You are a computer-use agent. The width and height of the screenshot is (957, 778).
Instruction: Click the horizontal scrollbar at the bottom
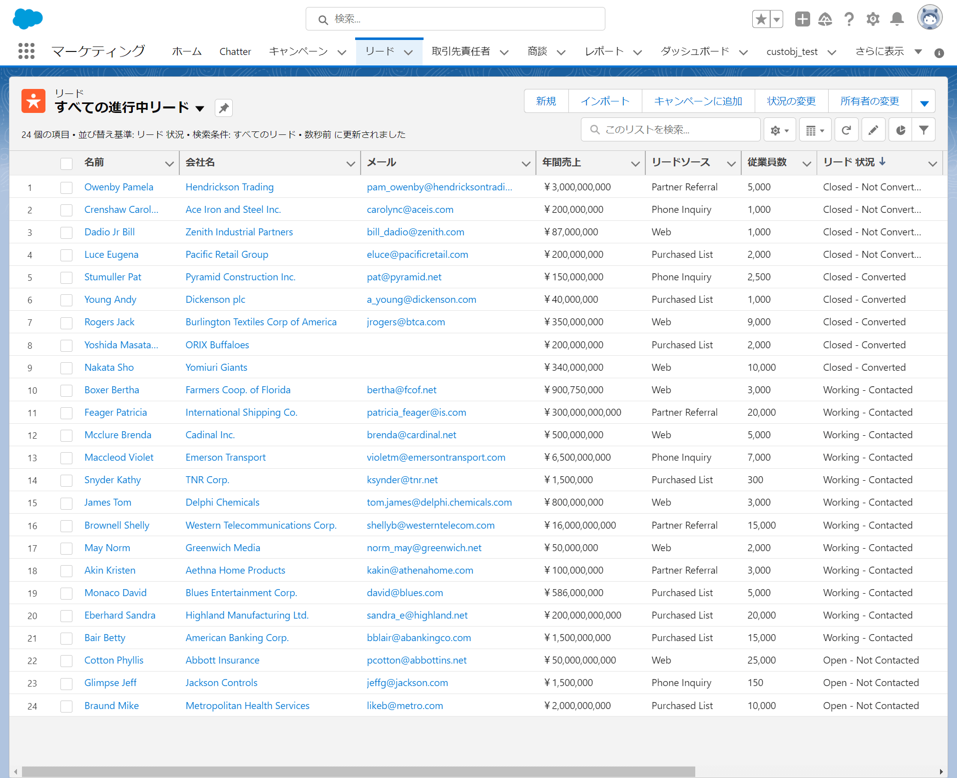[x=358, y=772]
